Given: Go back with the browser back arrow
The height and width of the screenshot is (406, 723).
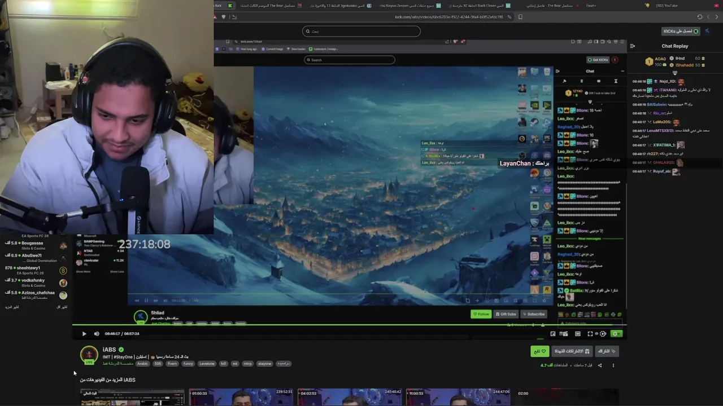Looking at the screenshot, I should [x=717, y=17].
